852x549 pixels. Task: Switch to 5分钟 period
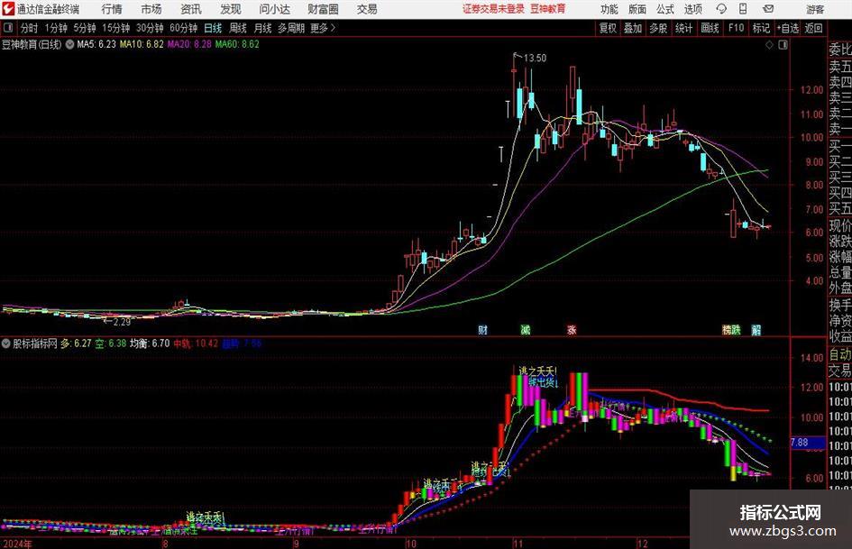[84, 28]
